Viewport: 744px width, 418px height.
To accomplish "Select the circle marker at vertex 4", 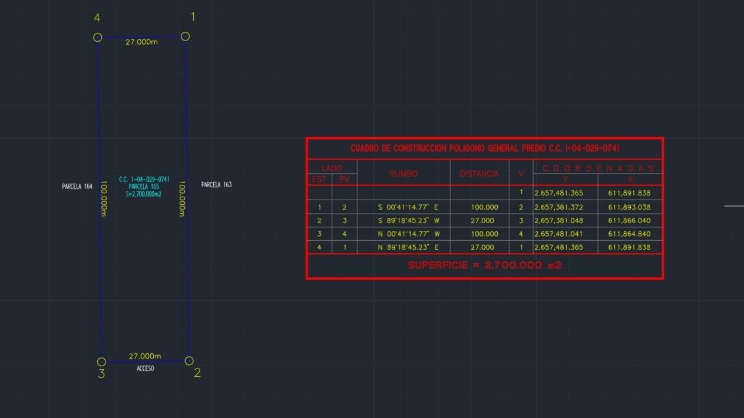I will pyautogui.click(x=98, y=38).
